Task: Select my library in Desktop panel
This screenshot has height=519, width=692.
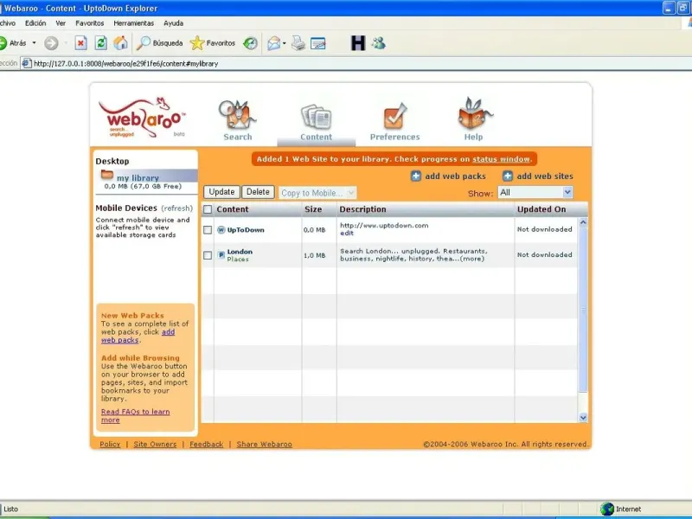Action: [138, 178]
